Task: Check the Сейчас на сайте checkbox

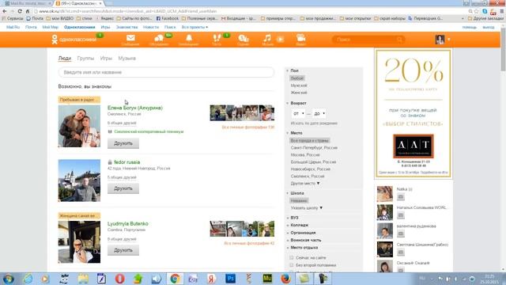Action: [x=292, y=258]
